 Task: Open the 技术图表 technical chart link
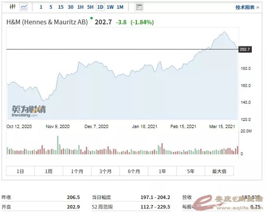pos(247,7)
